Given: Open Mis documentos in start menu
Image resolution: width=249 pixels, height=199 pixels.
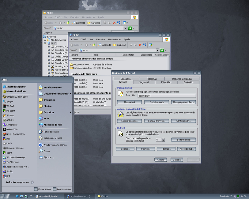Looking at the screenshot, I should tap(50, 88).
